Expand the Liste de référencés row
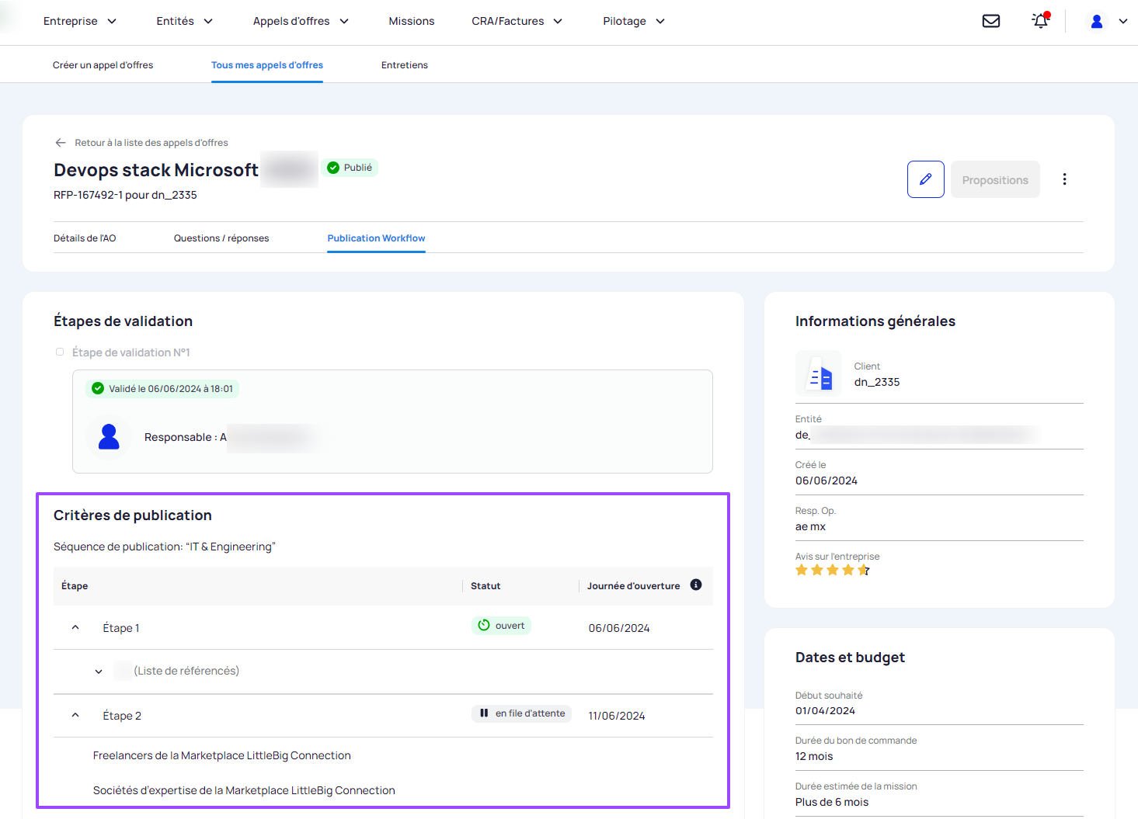Image resolution: width=1138 pixels, height=819 pixels. pyautogui.click(x=99, y=672)
